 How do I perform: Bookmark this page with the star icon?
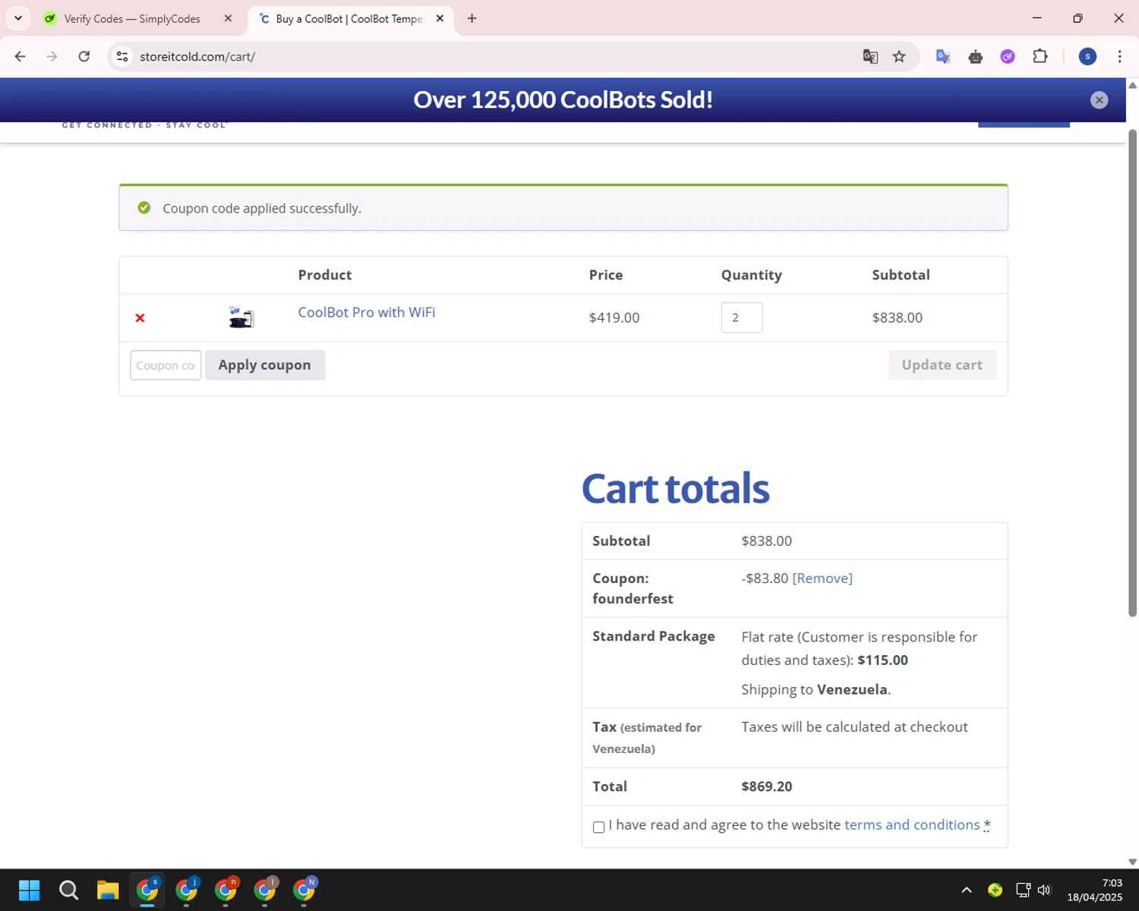tap(899, 56)
